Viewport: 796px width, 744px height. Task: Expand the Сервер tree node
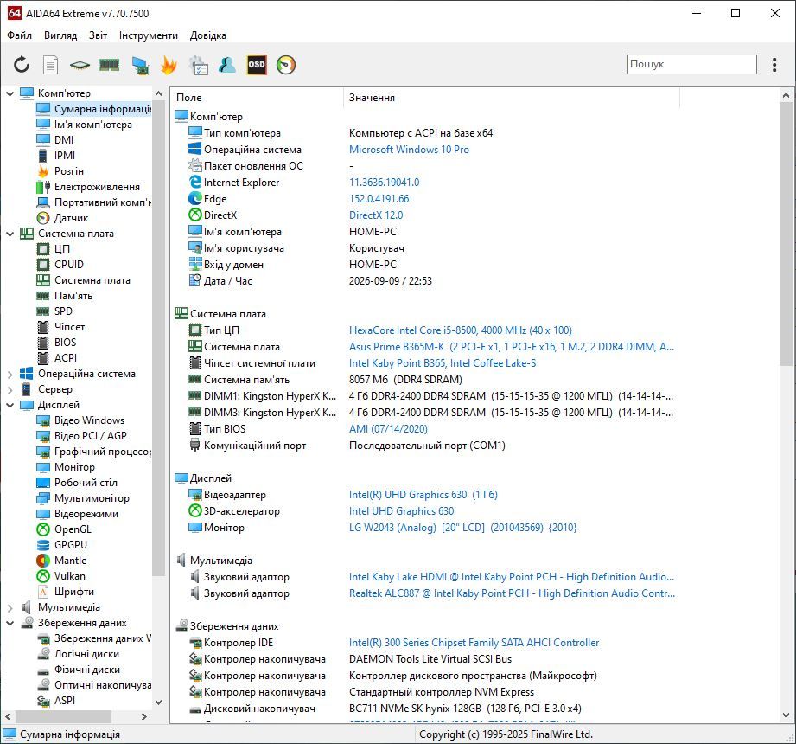[10, 390]
